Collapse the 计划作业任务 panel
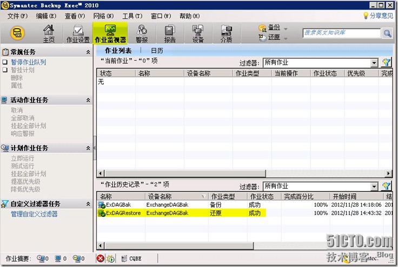This screenshot has height=267, width=398. [x=88, y=148]
